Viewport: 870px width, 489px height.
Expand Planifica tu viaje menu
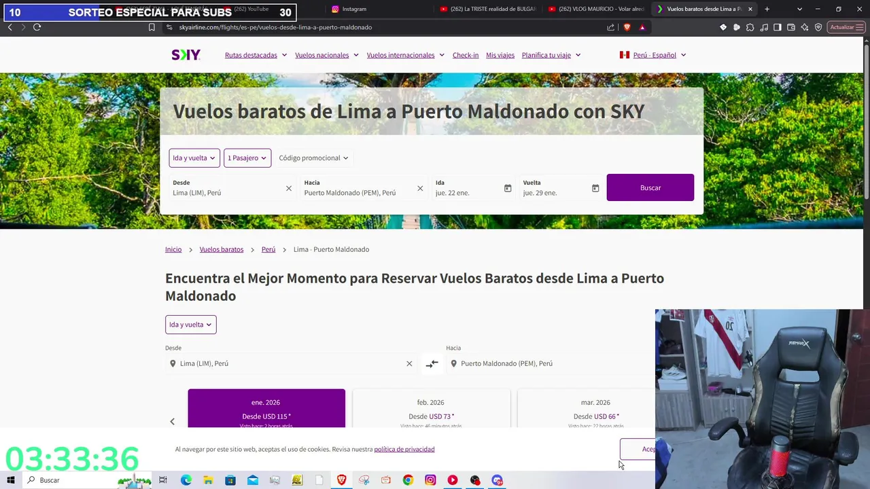pyautogui.click(x=551, y=55)
